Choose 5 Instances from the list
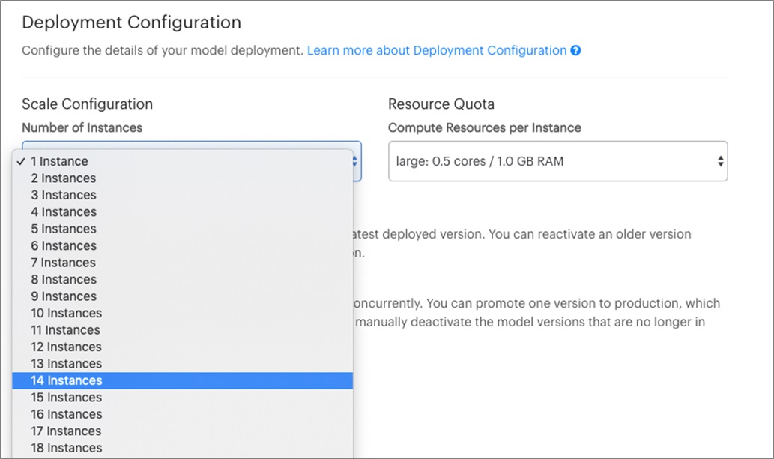This screenshot has width=774, height=459. 183,229
